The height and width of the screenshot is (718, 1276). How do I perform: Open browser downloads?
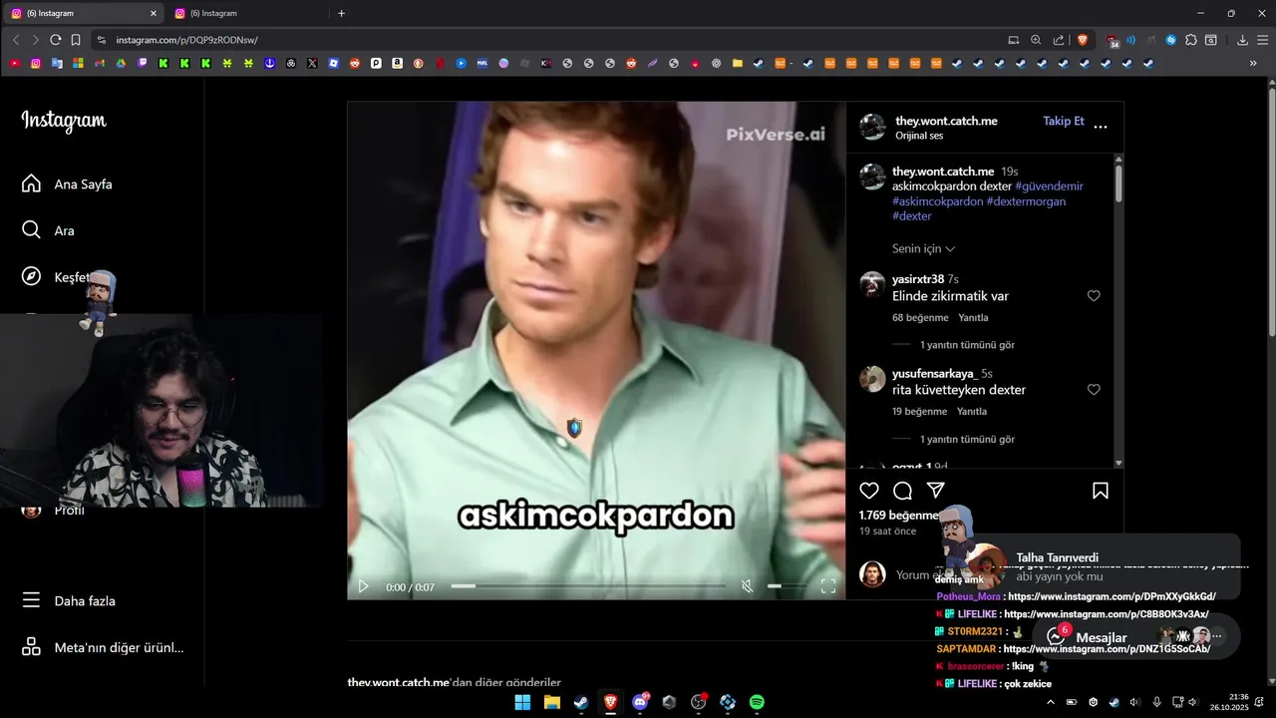[x=1242, y=40]
